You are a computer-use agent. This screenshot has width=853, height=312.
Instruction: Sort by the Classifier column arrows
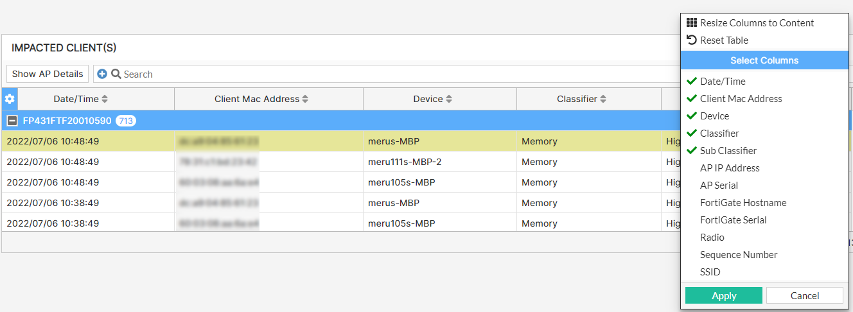click(603, 99)
